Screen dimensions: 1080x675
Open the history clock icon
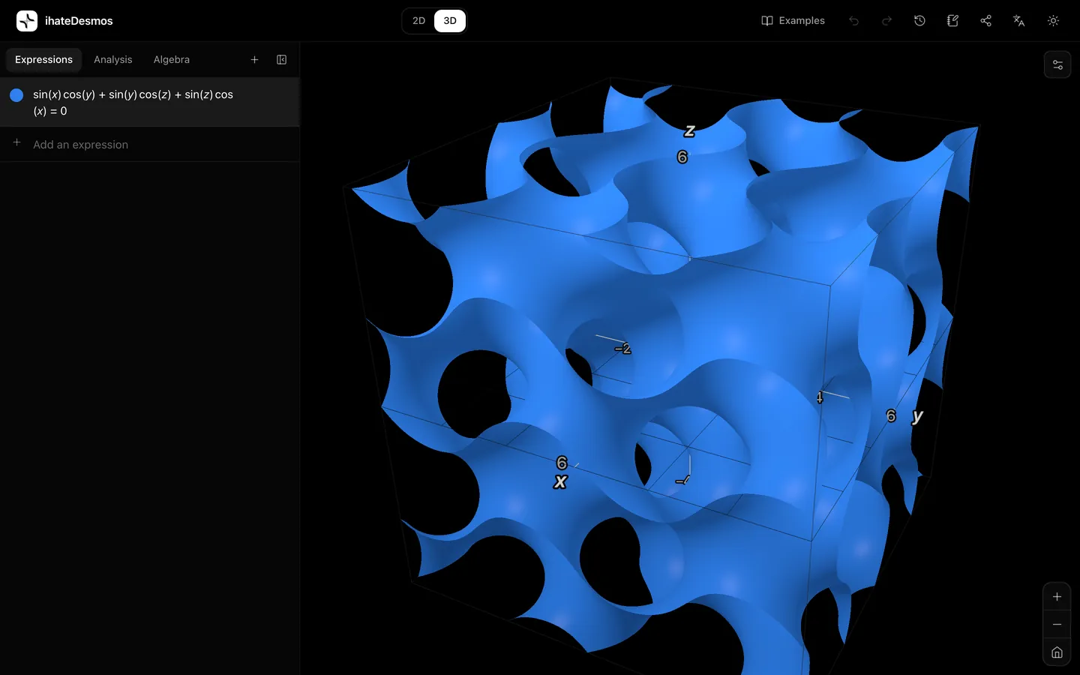point(919,21)
